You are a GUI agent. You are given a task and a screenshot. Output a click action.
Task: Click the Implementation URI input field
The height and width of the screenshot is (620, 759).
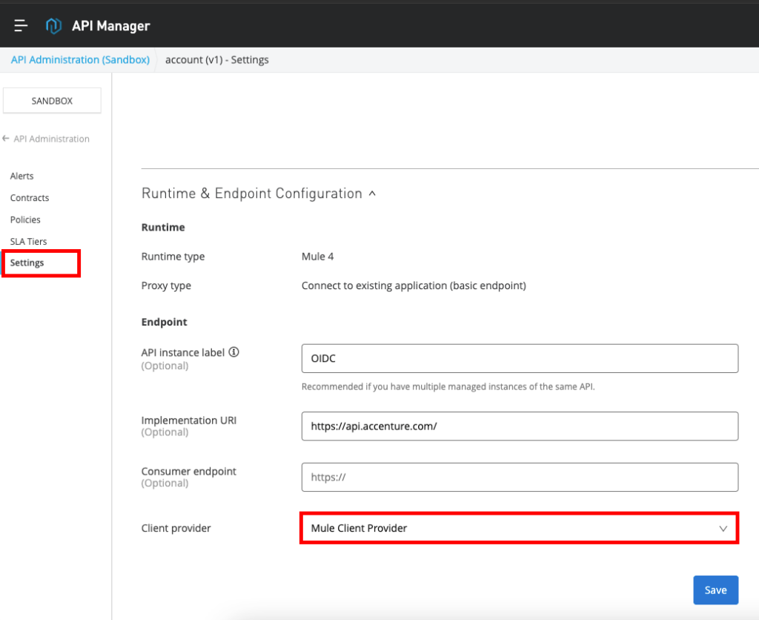pos(519,426)
